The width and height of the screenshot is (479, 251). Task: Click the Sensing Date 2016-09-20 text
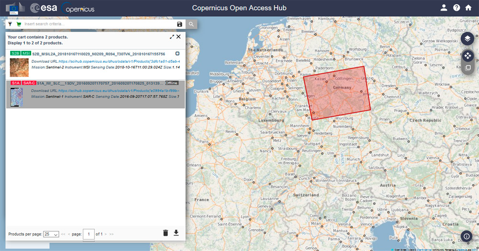tap(131, 97)
